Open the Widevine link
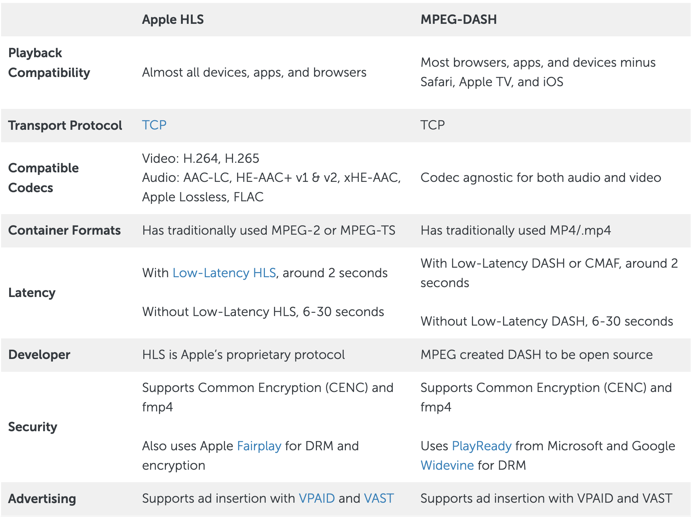Viewport: 691px width, 517px height. pos(447,465)
